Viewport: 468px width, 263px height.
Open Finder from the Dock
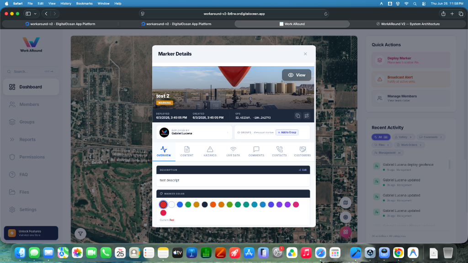(x=20, y=253)
